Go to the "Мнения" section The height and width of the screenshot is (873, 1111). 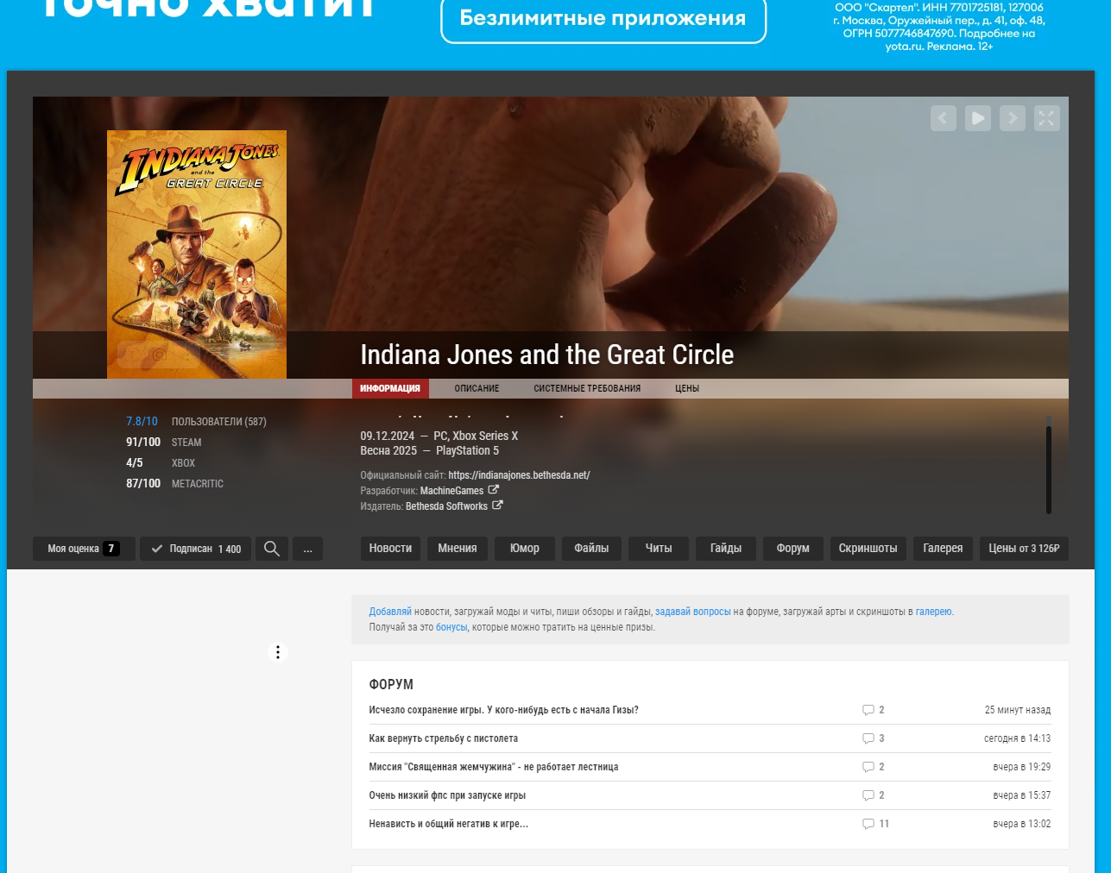pyautogui.click(x=458, y=549)
